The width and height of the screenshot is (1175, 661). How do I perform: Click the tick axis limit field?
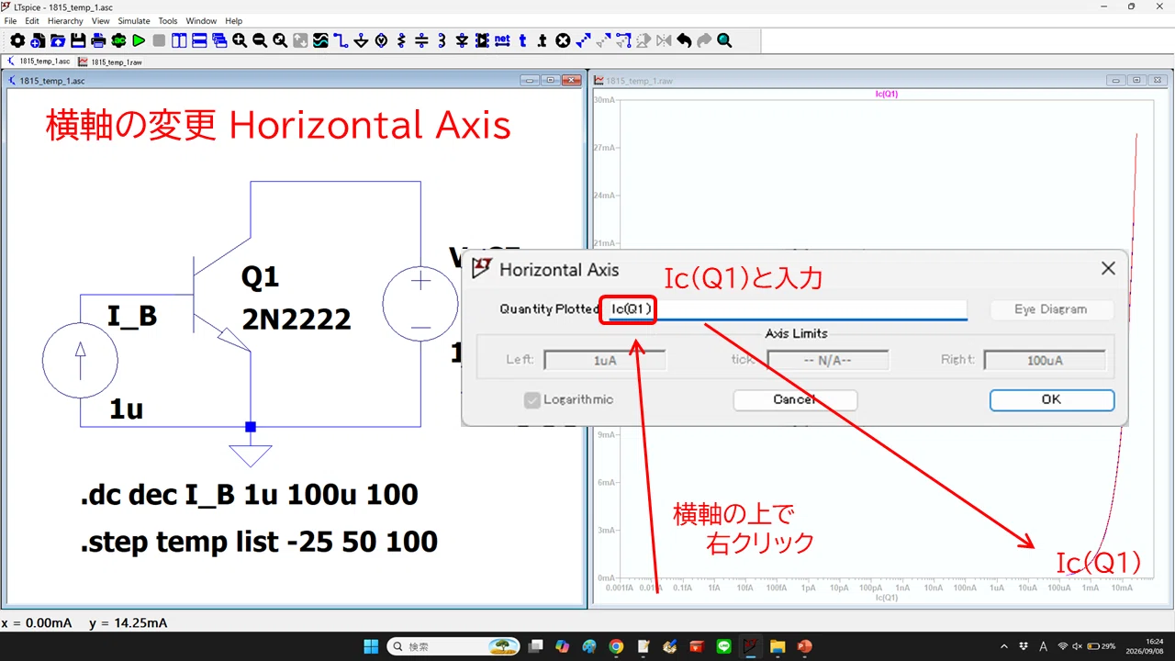(x=828, y=360)
